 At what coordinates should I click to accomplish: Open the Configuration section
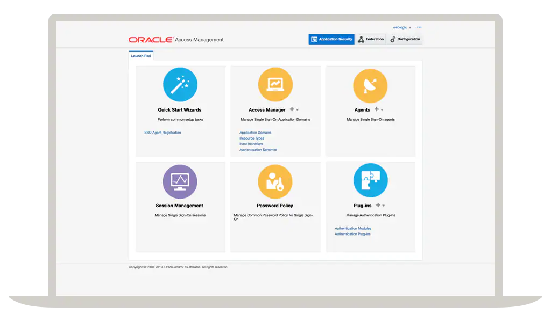[x=405, y=39]
